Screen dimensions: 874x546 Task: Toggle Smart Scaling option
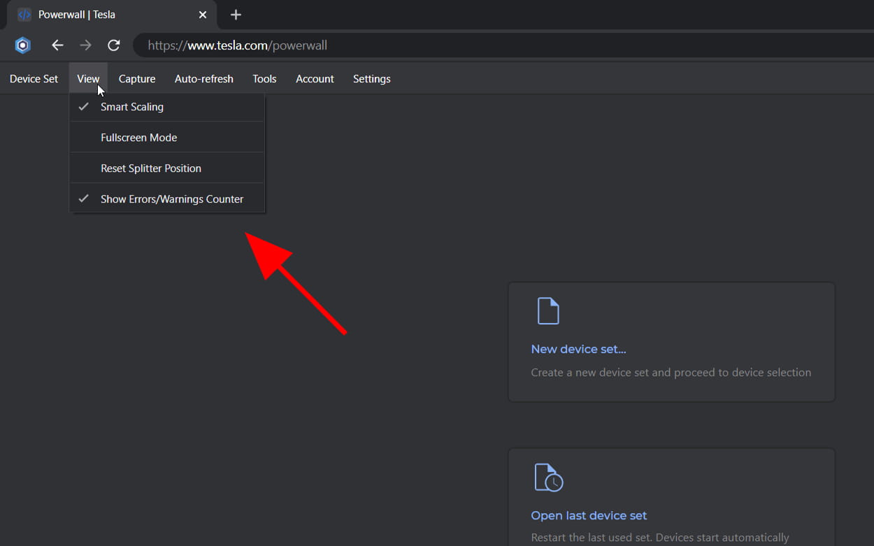(x=167, y=107)
